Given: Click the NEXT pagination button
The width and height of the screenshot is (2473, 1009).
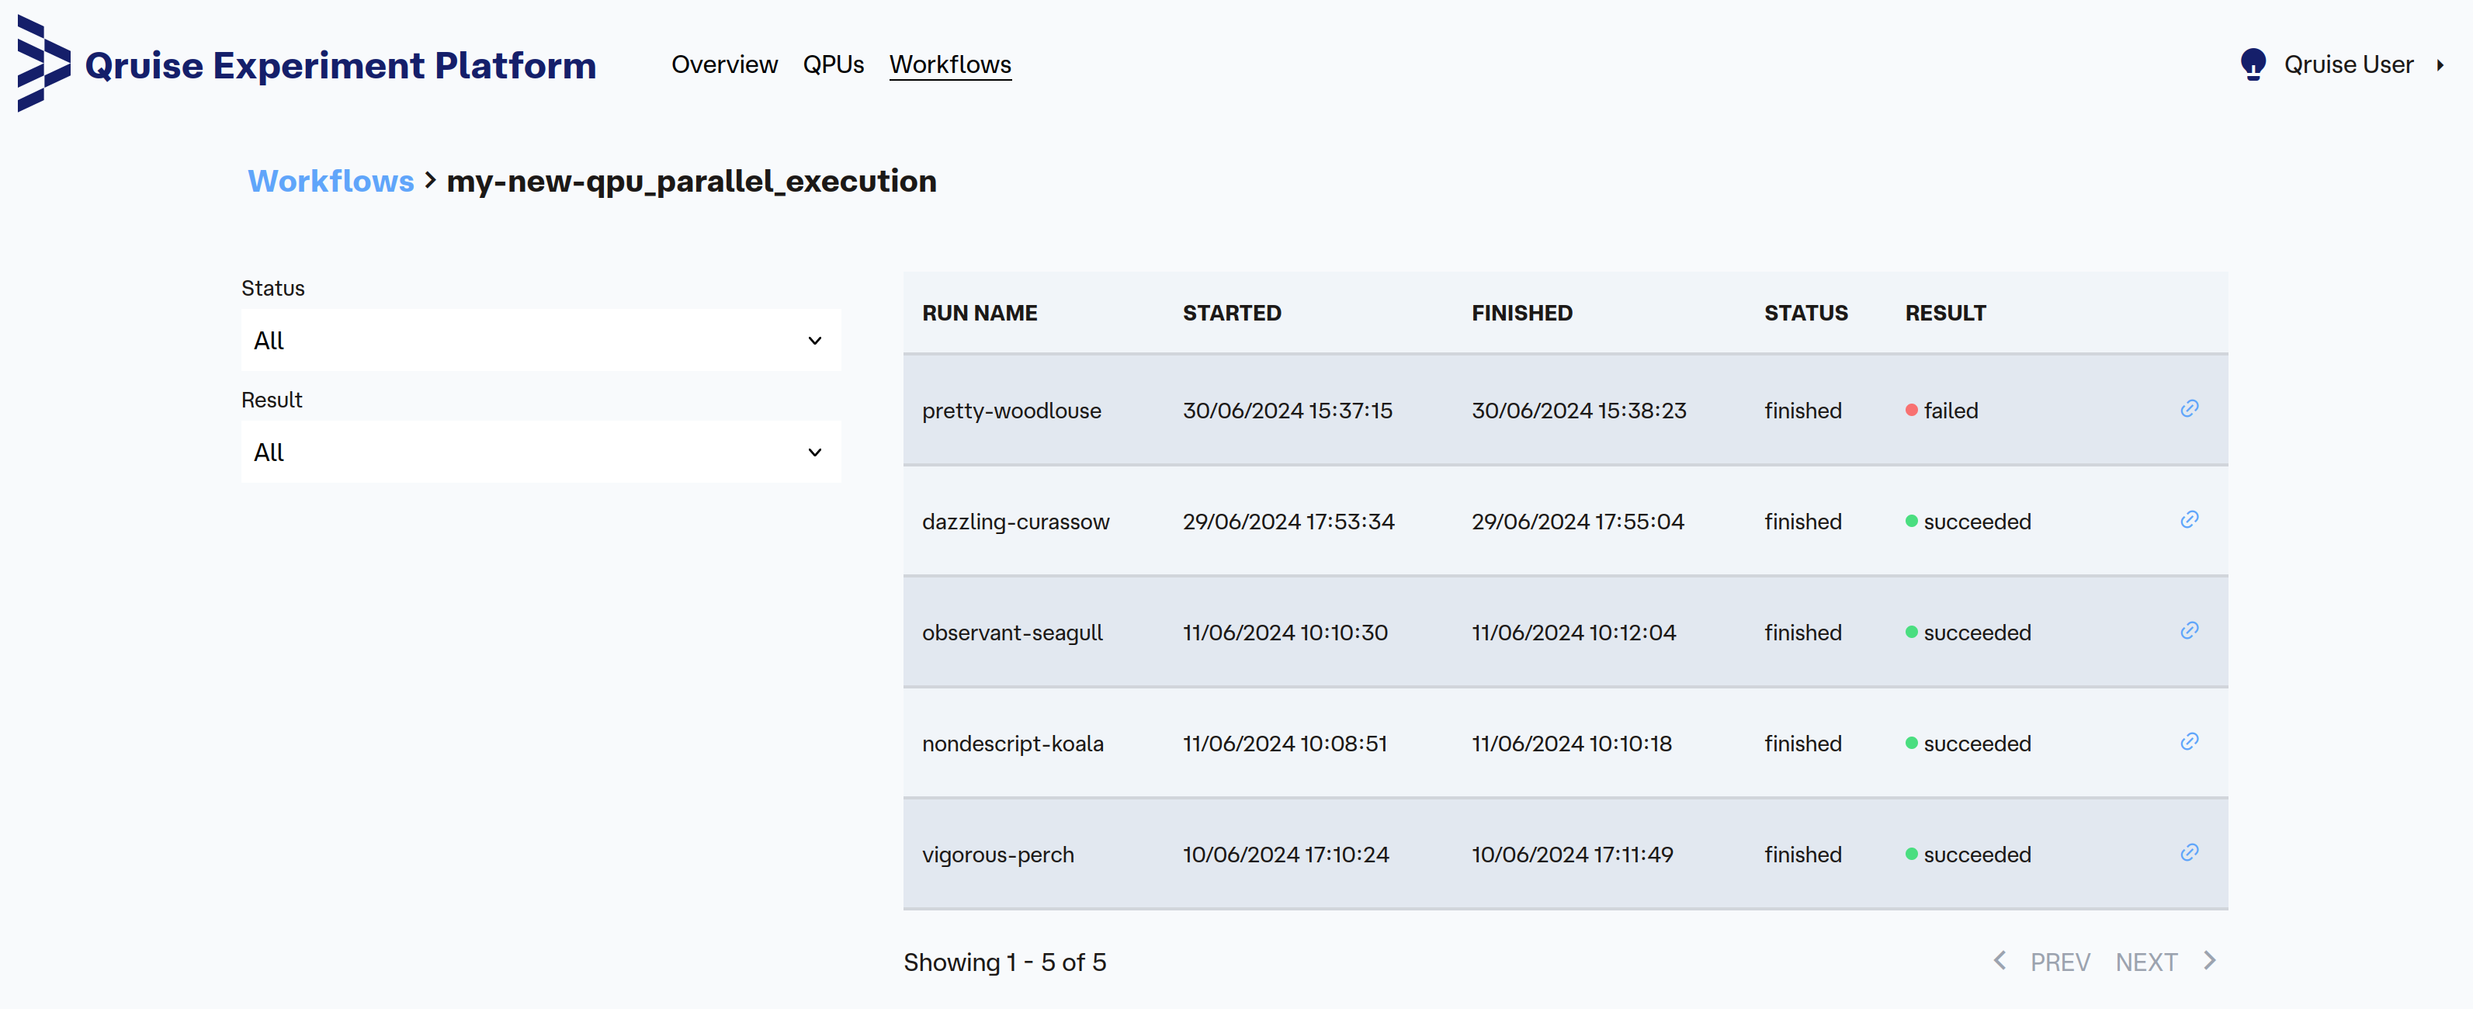Looking at the screenshot, I should click(2145, 962).
